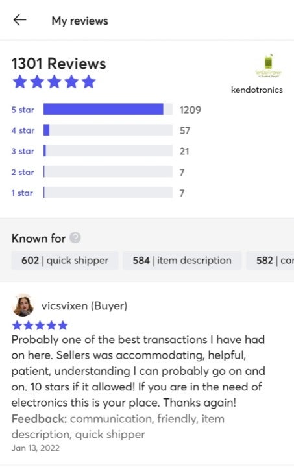This screenshot has height=467, width=294.
Task: Filter reviews by 5 star
Action: 23,110
